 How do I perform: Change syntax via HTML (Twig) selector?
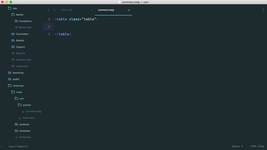257,146
